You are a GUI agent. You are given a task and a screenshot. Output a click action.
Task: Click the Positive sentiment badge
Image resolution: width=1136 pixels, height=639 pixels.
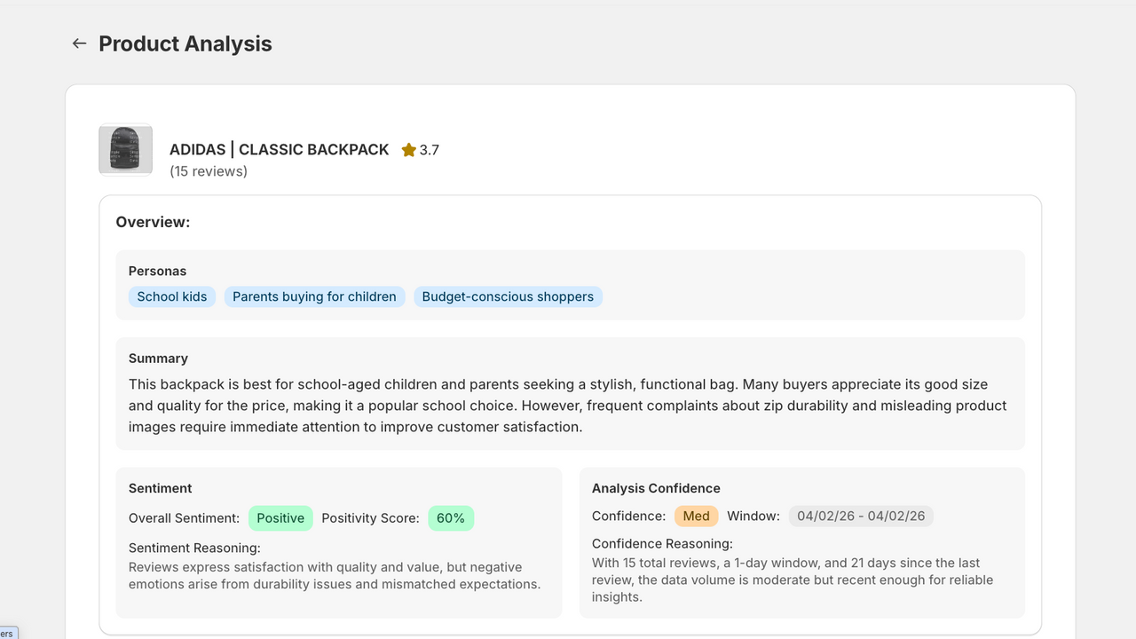tap(280, 518)
